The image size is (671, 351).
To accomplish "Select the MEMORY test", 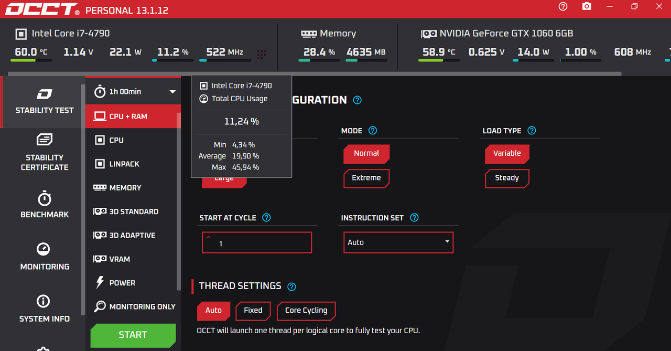I will point(131,187).
